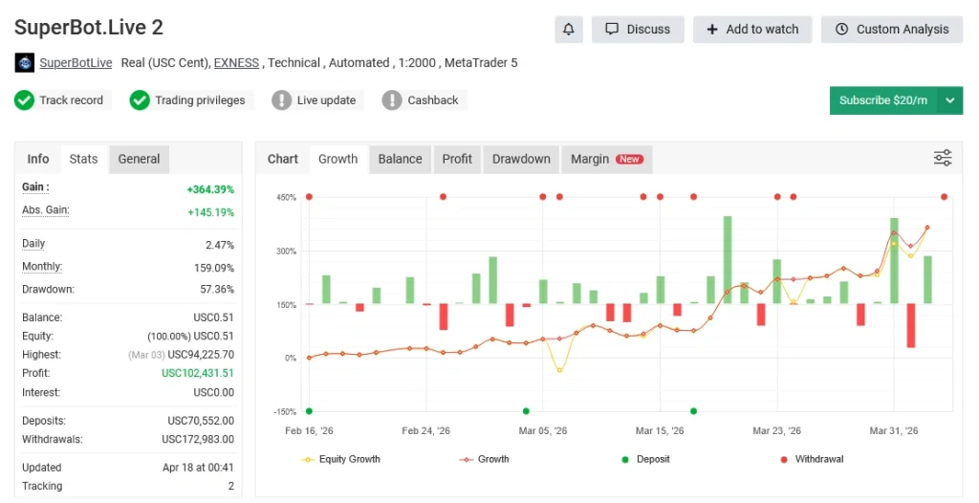Toggle Equity Growth legend series
This screenshot has width=979, height=503.
(341, 459)
